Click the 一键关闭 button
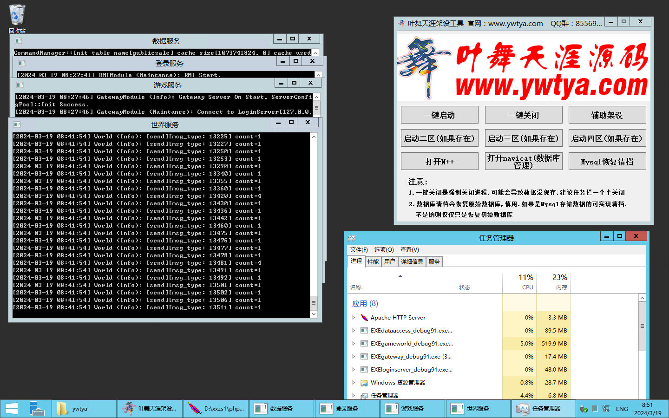Viewport: 669px width, 418px height. point(524,115)
